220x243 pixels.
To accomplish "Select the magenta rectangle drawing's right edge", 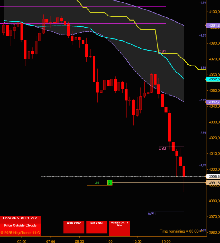I will [x=166, y=15].
